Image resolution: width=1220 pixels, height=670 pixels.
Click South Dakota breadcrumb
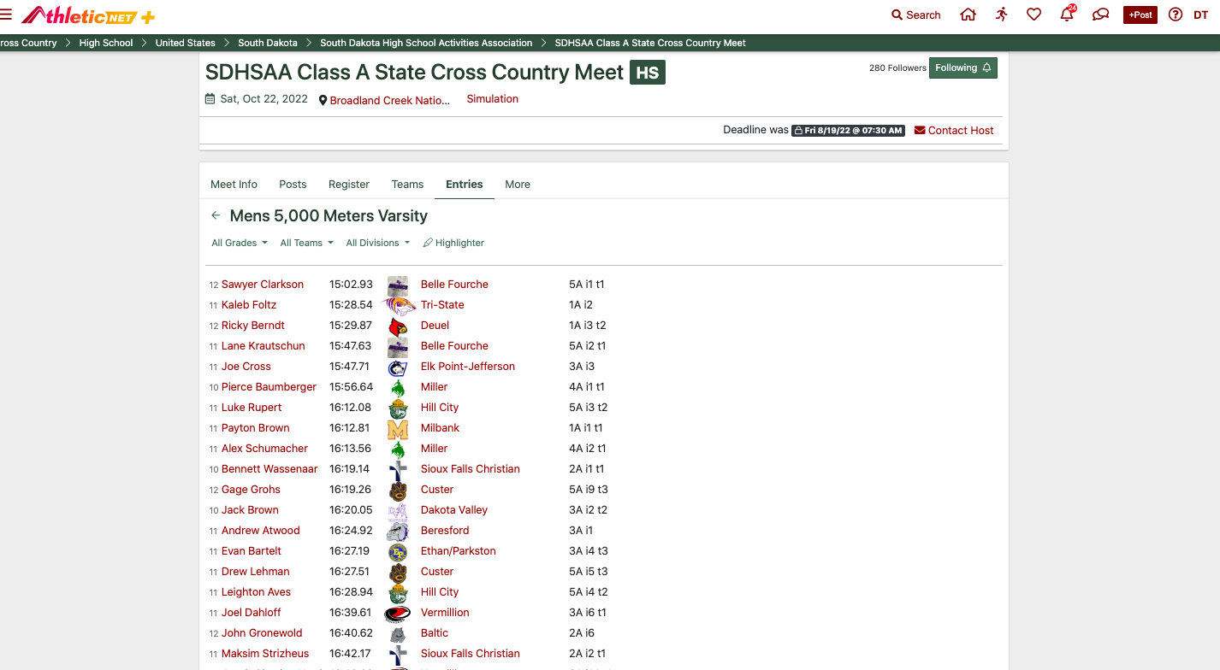(x=268, y=43)
